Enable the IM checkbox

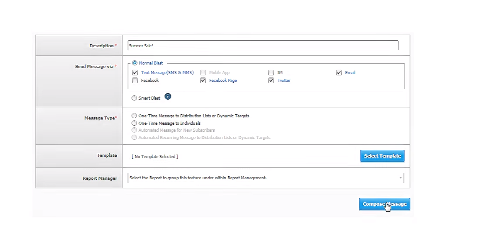tap(271, 73)
